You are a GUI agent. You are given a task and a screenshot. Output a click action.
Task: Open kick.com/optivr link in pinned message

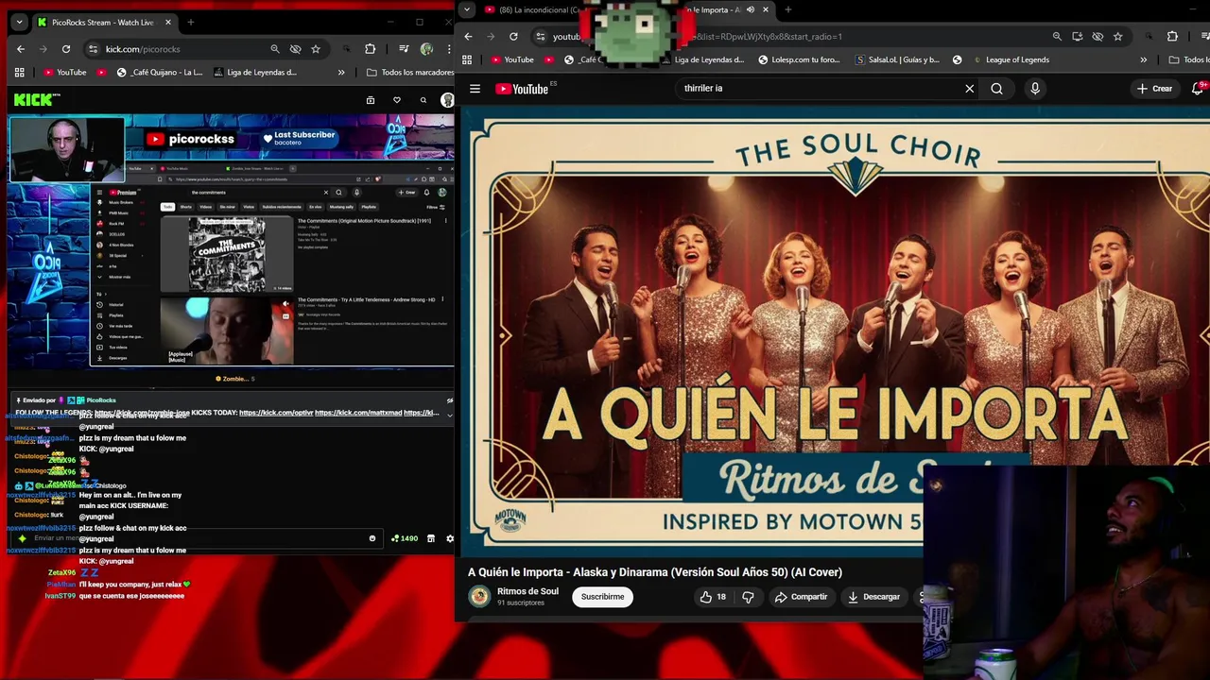275,413
